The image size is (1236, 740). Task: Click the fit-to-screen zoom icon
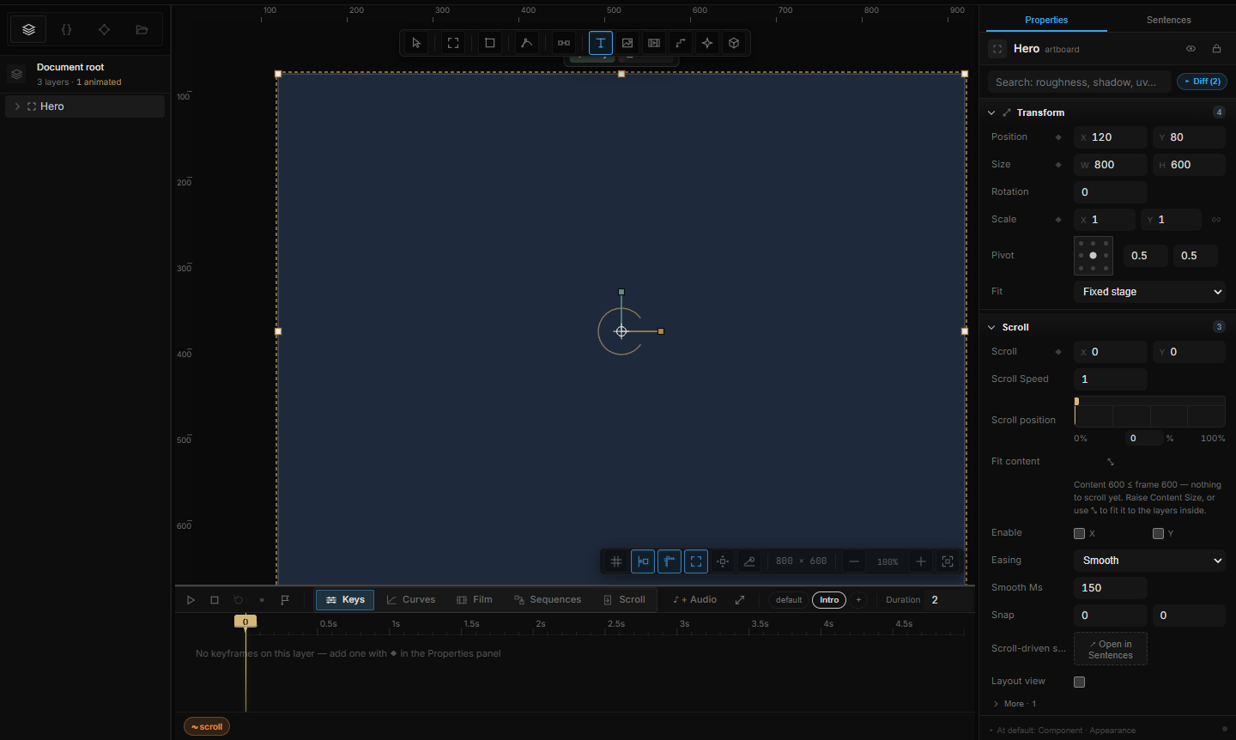[x=948, y=561]
